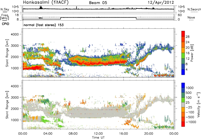Click the 'N.Search' legend label
This screenshot has height=139, width=201.
coord(194,9)
